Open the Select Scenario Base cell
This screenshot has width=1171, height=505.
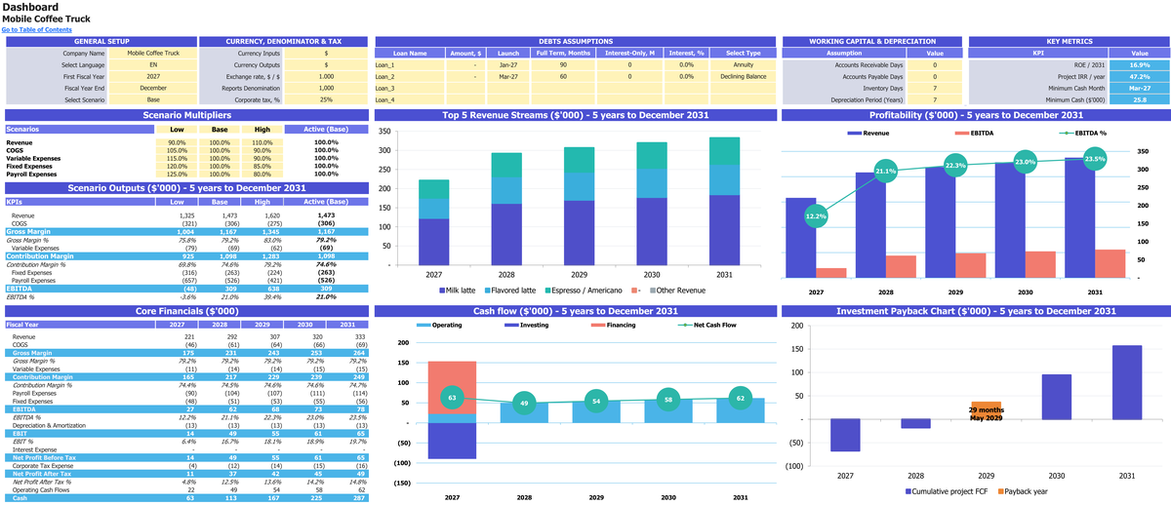(153, 99)
